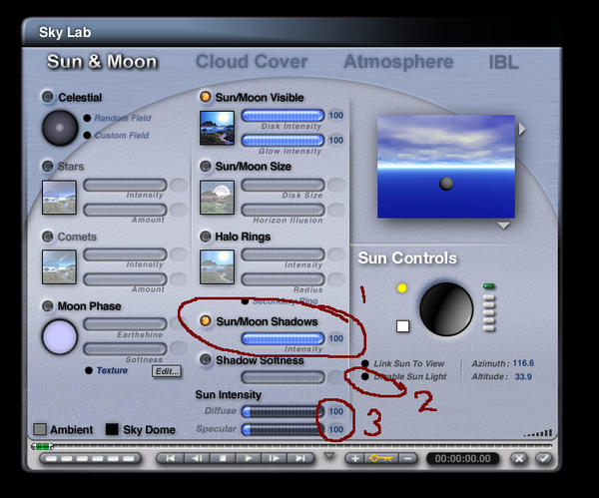Image resolution: width=599 pixels, height=498 pixels.
Task: Toggle Sun/Moon Visible button
Action: (206, 97)
